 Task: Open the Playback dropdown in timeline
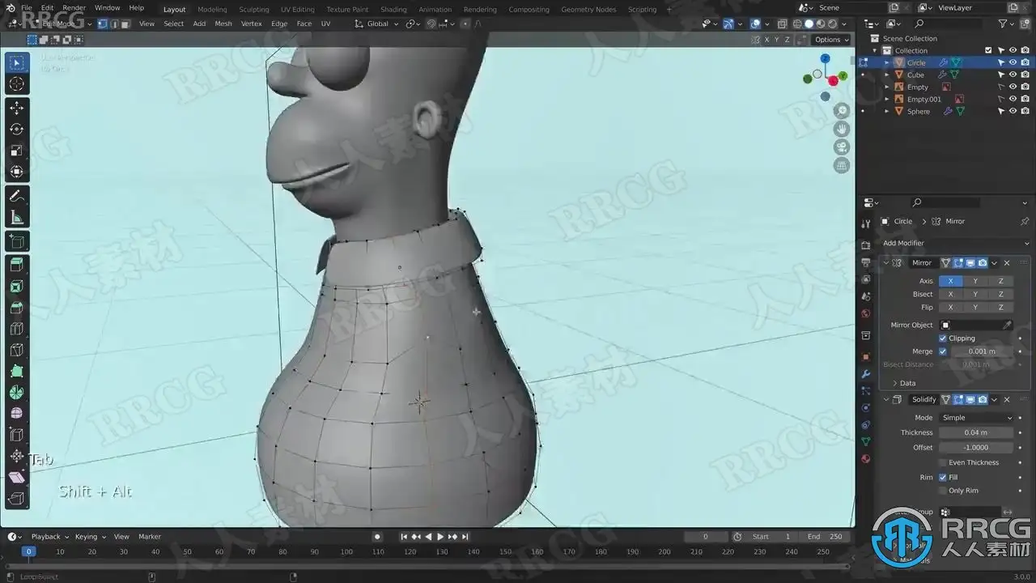point(49,536)
